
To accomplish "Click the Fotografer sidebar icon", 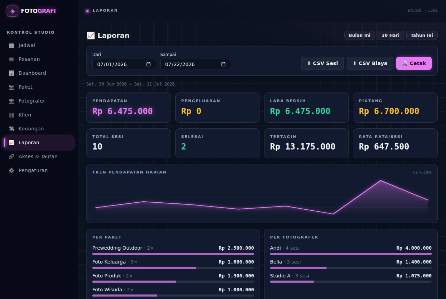I will (11, 101).
